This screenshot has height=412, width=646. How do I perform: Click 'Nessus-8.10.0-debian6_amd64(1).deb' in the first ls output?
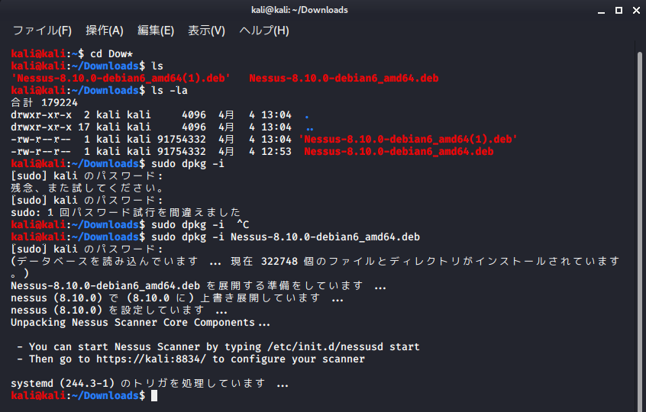pyautogui.click(x=121, y=78)
